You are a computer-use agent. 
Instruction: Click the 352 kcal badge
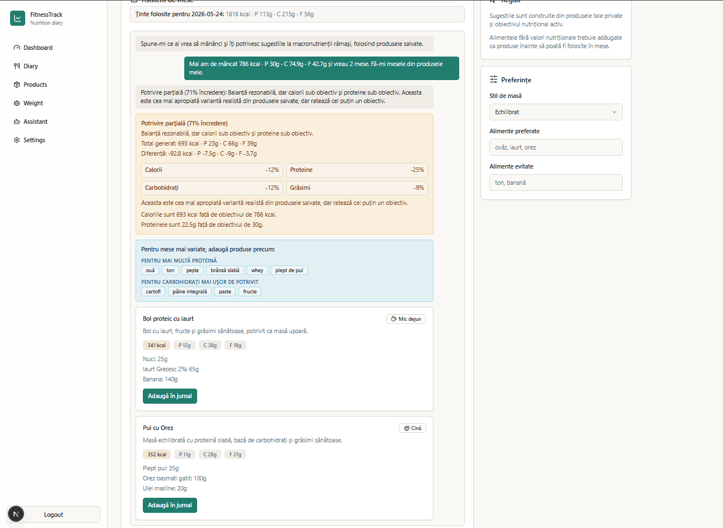pos(157,455)
